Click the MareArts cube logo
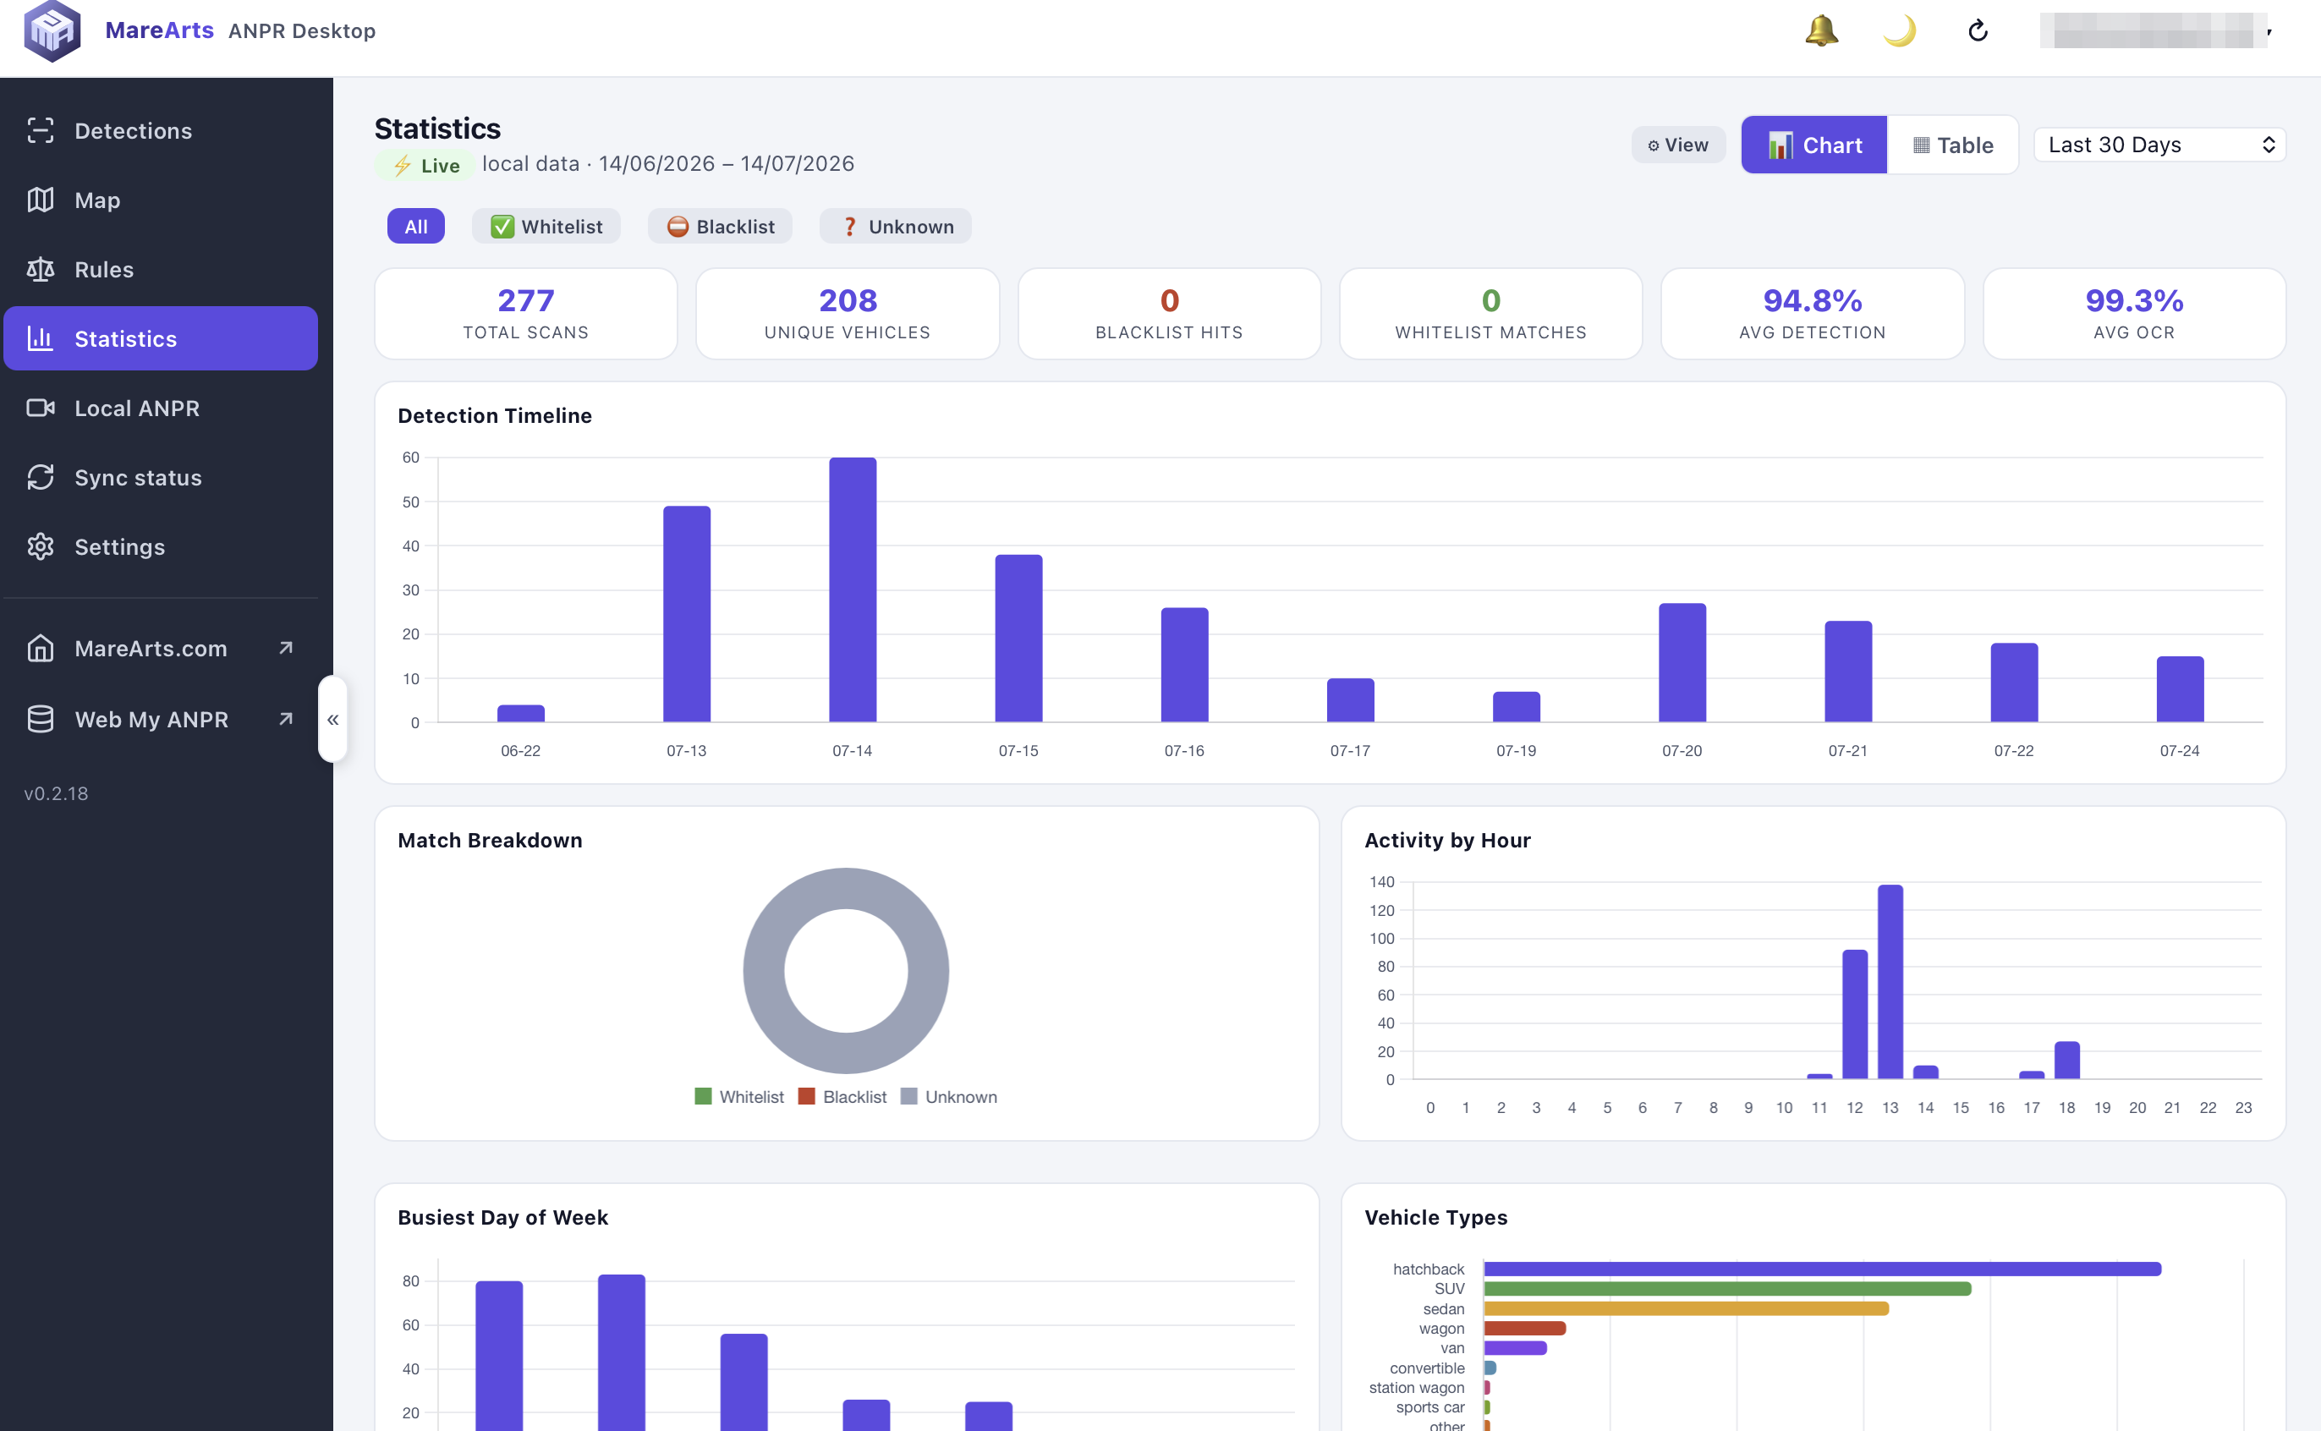 pos(52,31)
